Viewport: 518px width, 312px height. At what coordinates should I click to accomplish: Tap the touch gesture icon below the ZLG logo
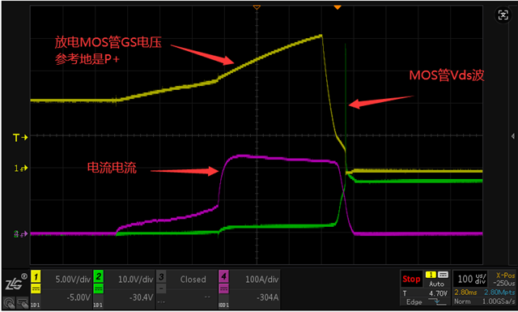pyautogui.click(x=9, y=302)
